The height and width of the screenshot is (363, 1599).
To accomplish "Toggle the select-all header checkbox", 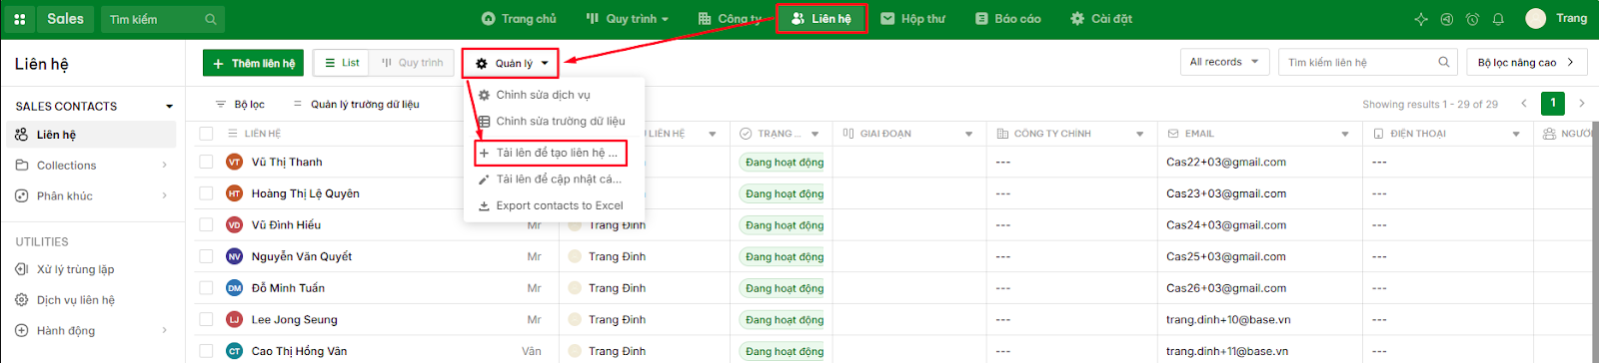I will (206, 134).
